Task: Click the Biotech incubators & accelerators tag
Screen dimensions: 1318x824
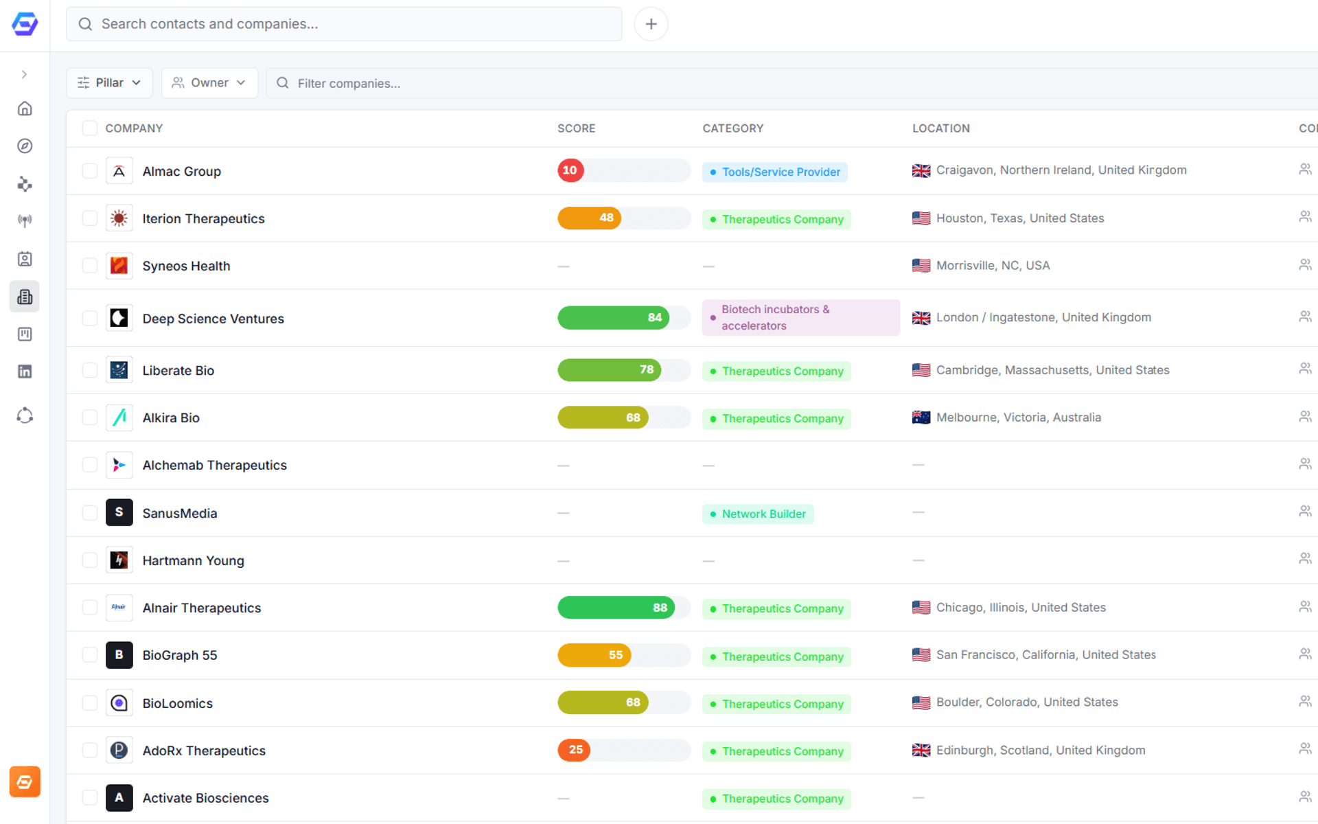Action: (801, 317)
